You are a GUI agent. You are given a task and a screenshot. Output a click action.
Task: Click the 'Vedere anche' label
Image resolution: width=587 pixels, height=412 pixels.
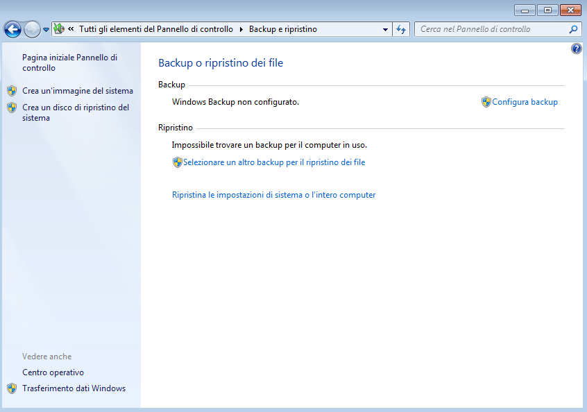(46, 357)
